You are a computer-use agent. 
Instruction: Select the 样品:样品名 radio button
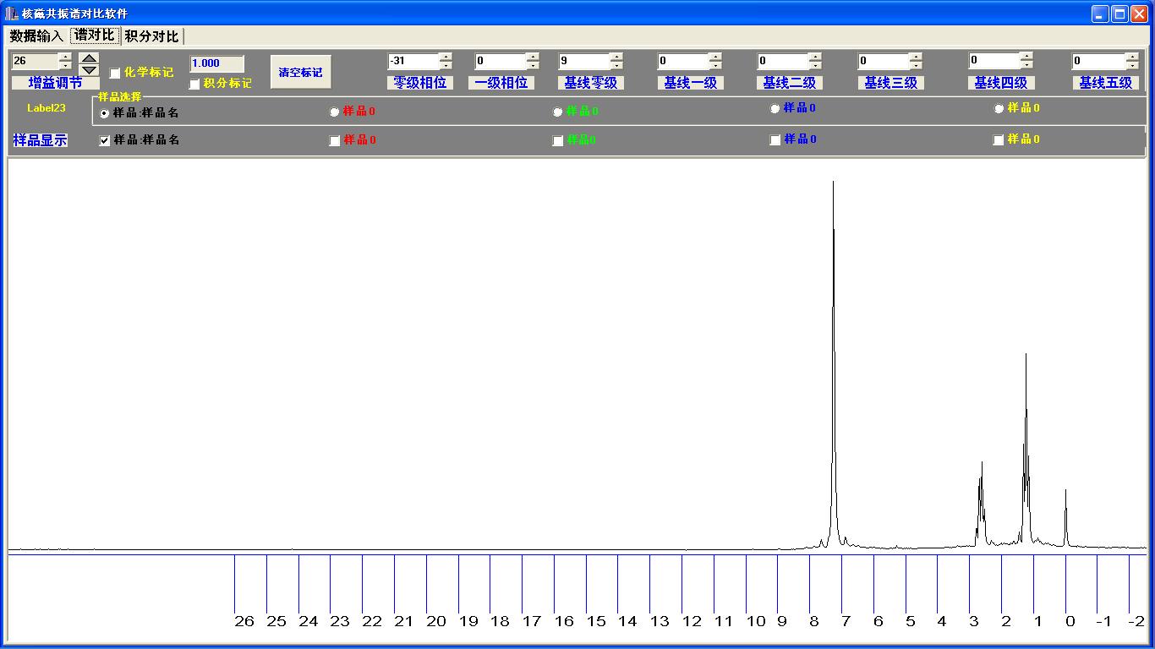click(x=105, y=113)
